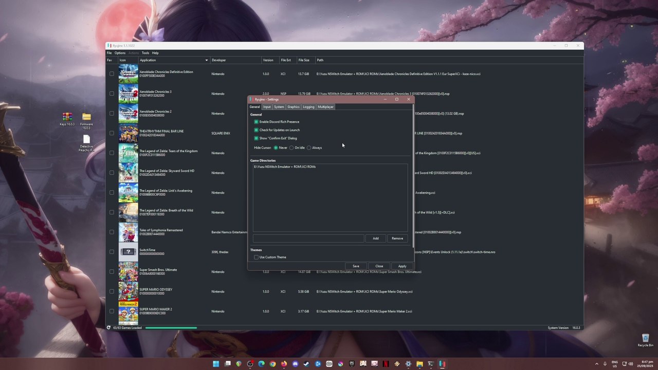This screenshot has height=370, width=658.
Task: Click the Theatrhythm Final Bar Line icon
Action: (128, 133)
